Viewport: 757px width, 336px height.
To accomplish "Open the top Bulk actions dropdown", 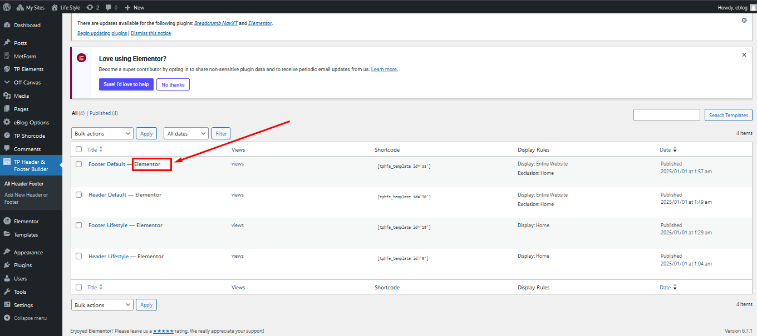I will [102, 134].
